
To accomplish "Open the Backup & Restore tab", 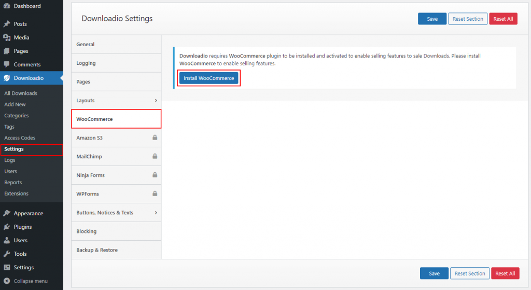I will 116,250.
